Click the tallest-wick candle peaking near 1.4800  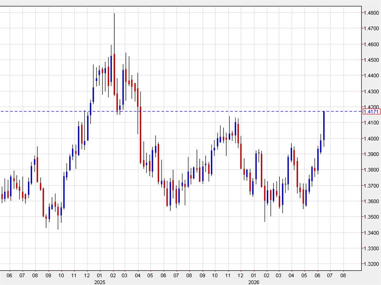tap(114, 74)
